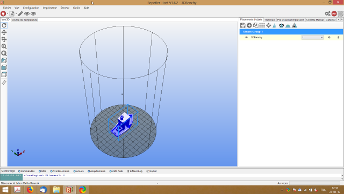This screenshot has height=194, width=344.
Task: Open 3DBenchy extruder number dropdown
Action: tap(312, 37)
